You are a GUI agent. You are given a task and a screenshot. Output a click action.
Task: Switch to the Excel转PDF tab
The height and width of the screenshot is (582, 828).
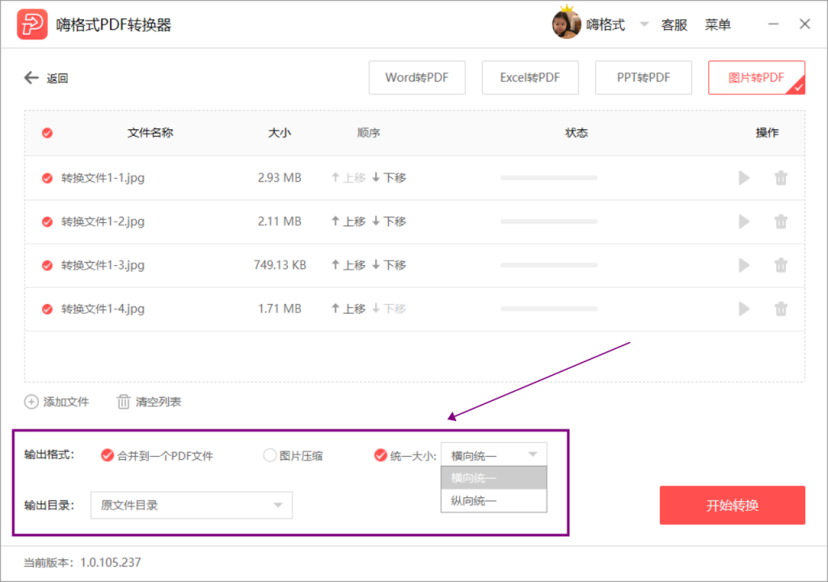point(530,78)
